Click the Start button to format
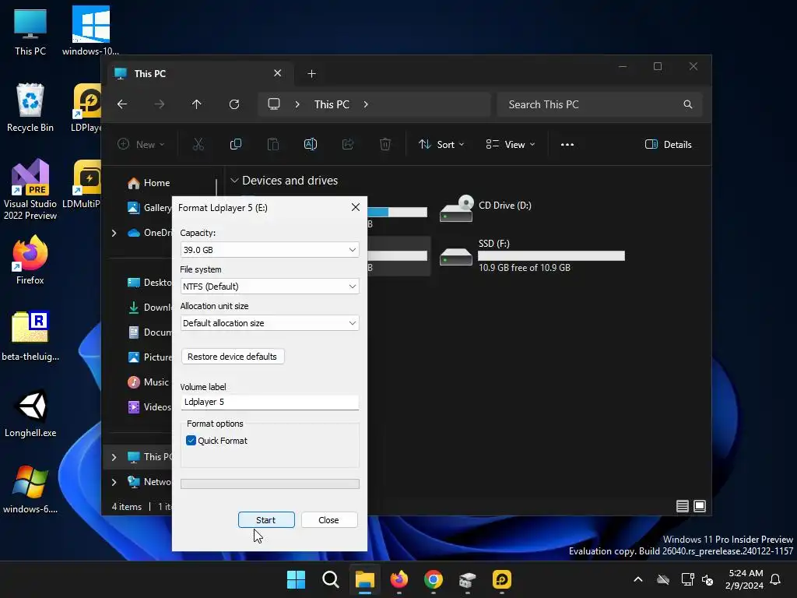Image resolution: width=797 pixels, height=598 pixels. coord(266,519)
